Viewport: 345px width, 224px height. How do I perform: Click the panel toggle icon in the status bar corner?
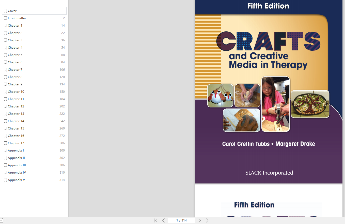pos(1,220)
